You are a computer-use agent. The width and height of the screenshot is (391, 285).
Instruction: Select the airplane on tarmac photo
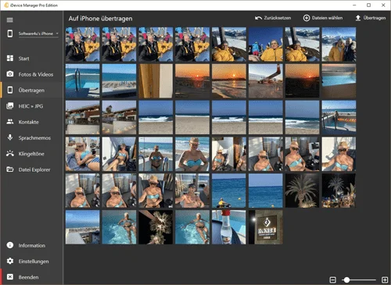coord(265,81)
